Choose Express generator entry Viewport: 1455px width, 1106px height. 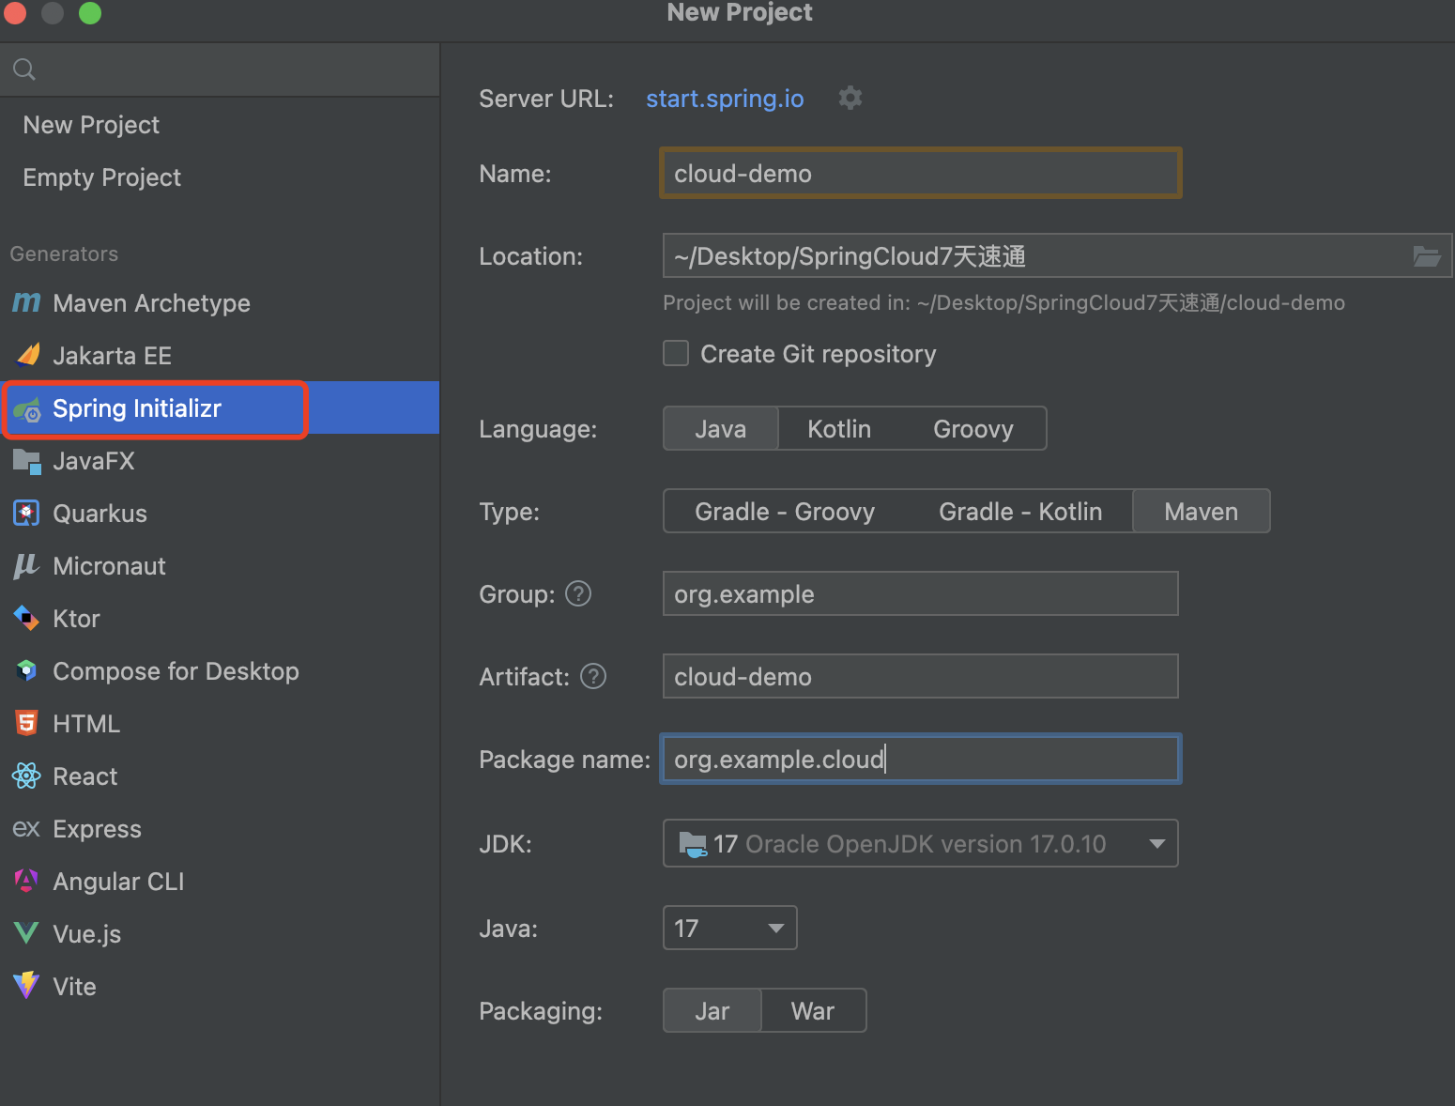click(220, 828)
